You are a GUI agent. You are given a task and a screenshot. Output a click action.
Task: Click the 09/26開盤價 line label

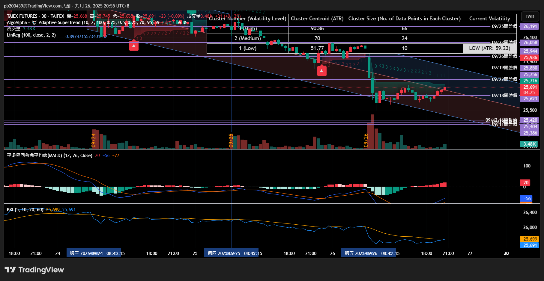point(504,56)
